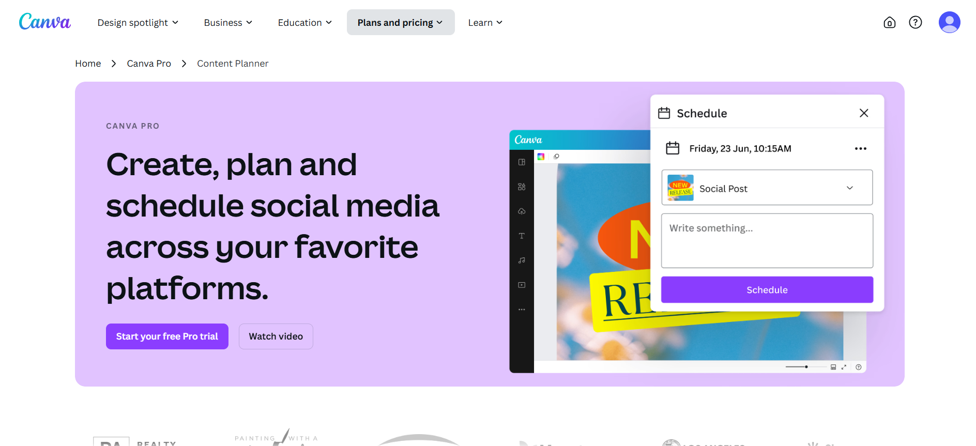The height and width of the screenshot is (446, 976).
Task: Click the rainbow color picker swatch in the editor toolbar
Action: point(541,157)
